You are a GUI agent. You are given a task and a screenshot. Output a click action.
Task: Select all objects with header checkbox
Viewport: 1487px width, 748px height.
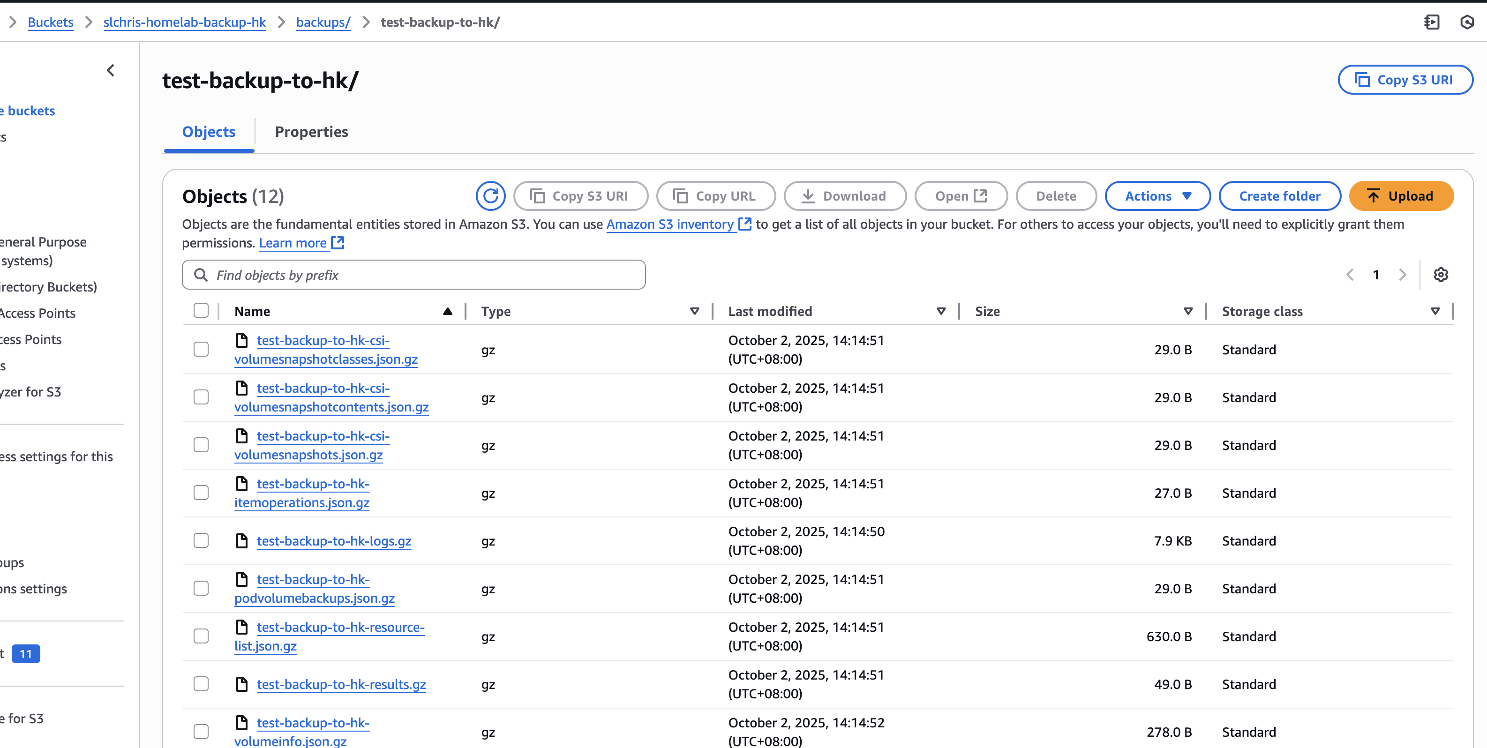pos(201,311)
